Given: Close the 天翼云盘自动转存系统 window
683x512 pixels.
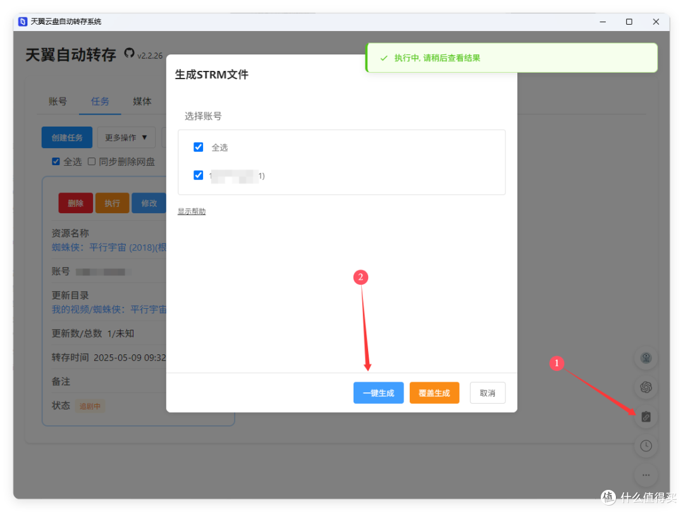Looking at the screenshot, I should click(656, 22).
